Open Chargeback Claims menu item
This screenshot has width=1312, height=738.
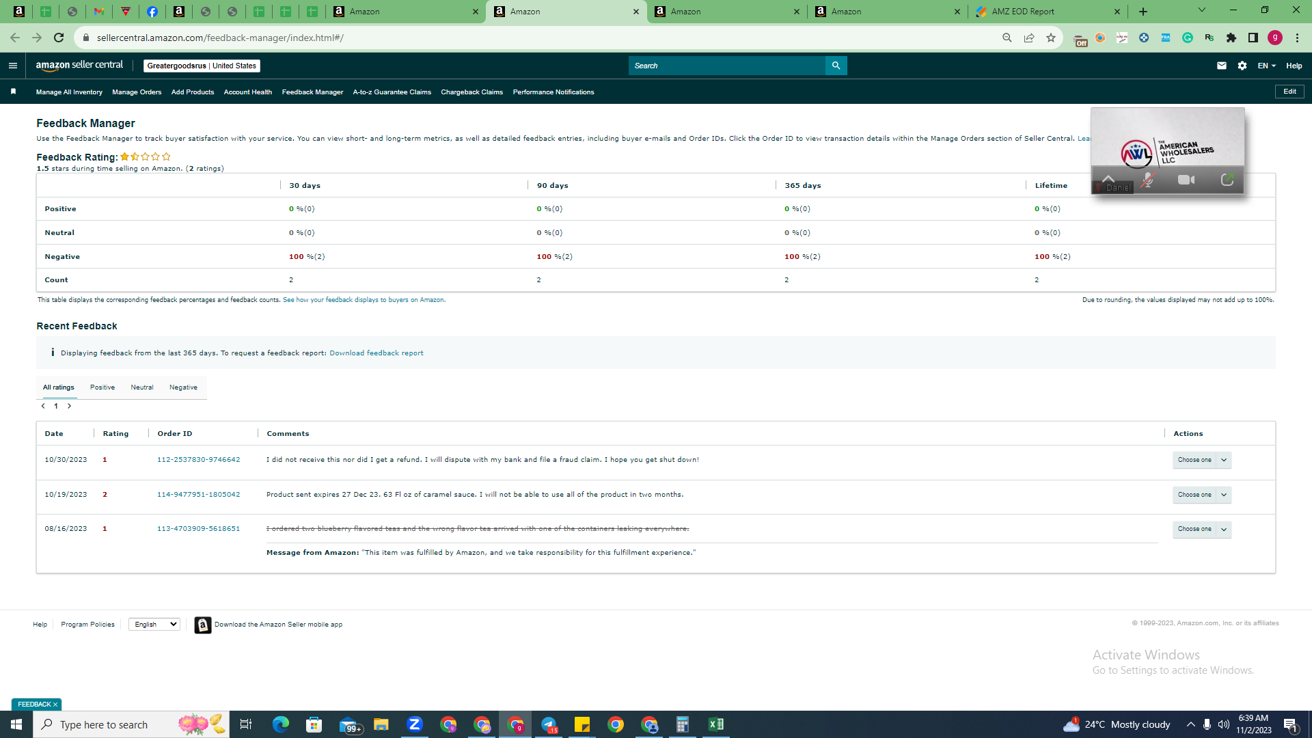(472, 92)
